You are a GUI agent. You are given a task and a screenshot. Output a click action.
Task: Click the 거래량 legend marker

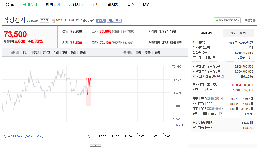click(176, 125)
